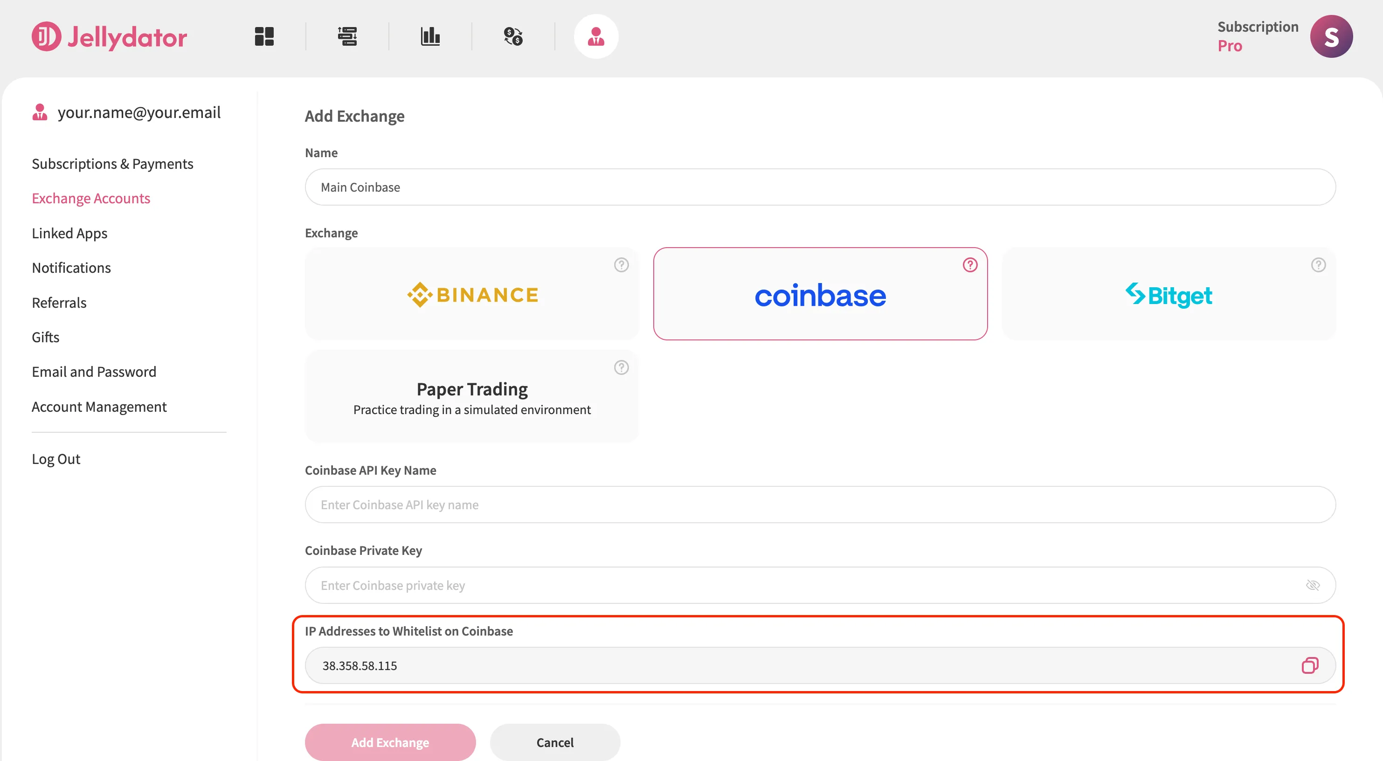Open the account profile icon in navigation
This screenshot has height=761, width=1383.
tap(596, 36)
